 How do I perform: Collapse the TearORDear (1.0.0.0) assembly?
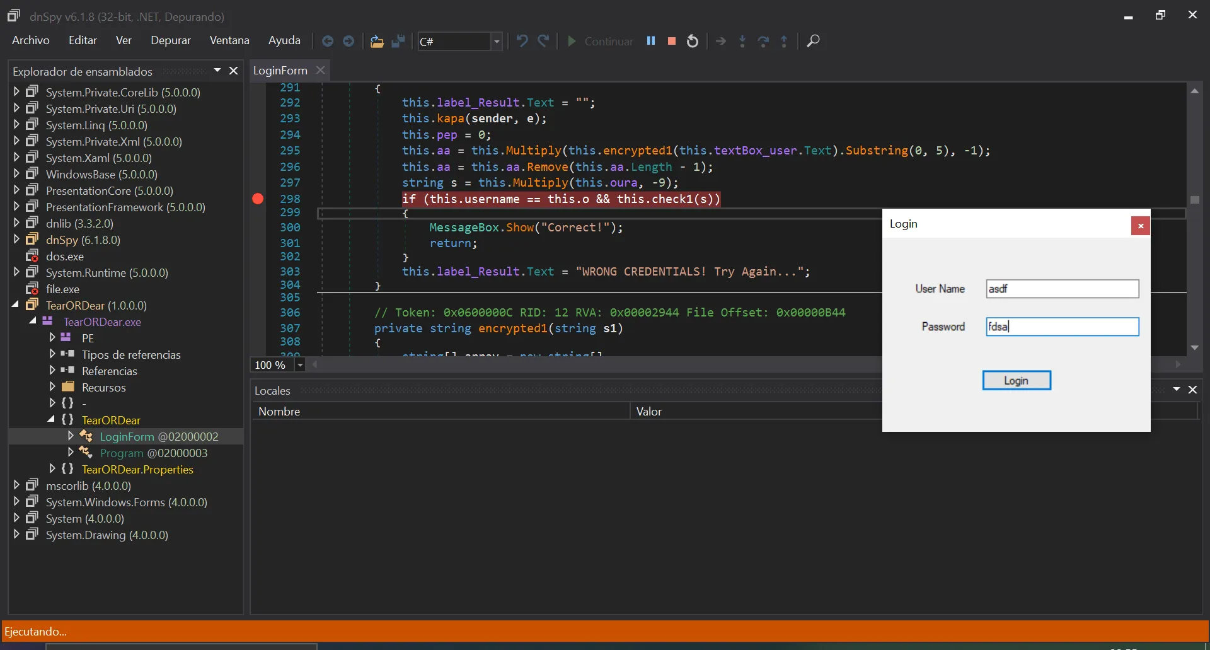16,305
